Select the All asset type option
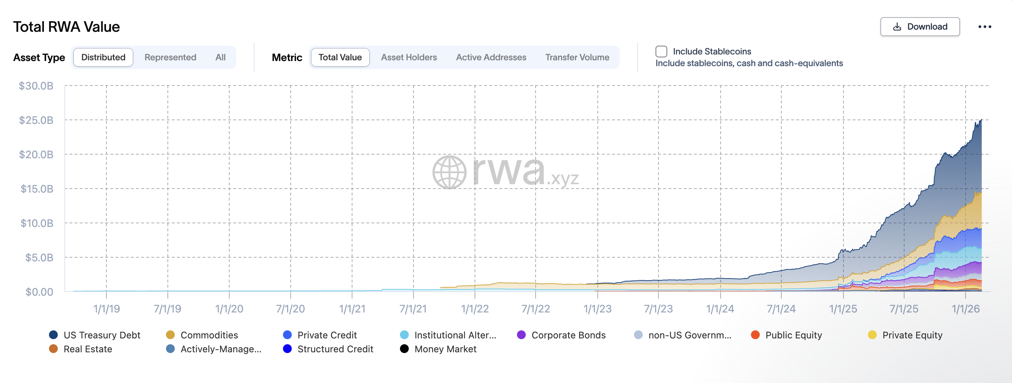 pos(220,57)
